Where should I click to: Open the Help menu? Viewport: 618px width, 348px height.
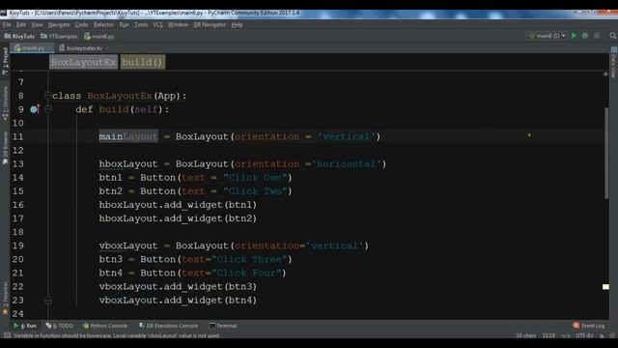pyautogui.click(x=237, y=24)
